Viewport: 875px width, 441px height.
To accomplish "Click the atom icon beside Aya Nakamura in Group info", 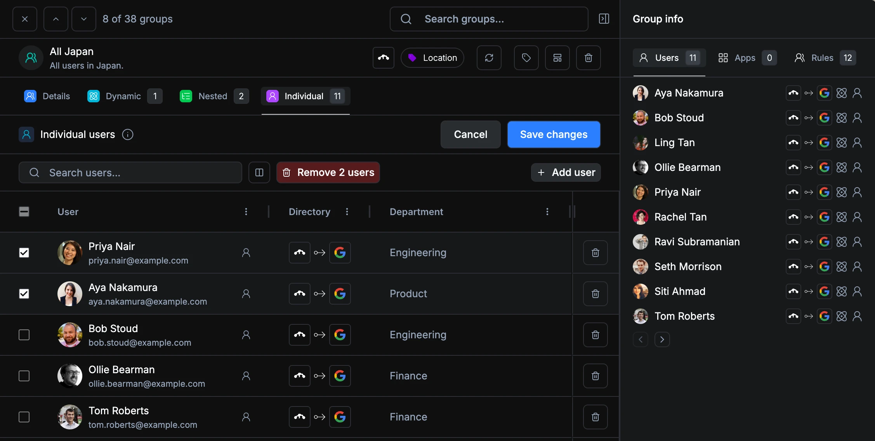I will 842,93.
